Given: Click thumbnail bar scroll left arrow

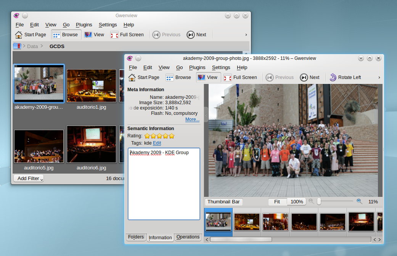Looking at the screenshot, I should [207, 240].
